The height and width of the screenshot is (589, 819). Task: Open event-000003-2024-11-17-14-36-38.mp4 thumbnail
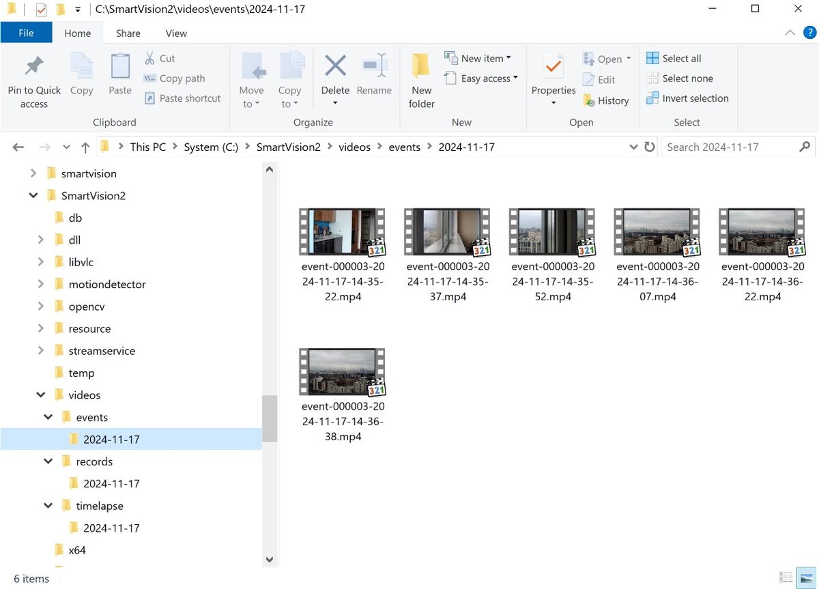[342, 371]
